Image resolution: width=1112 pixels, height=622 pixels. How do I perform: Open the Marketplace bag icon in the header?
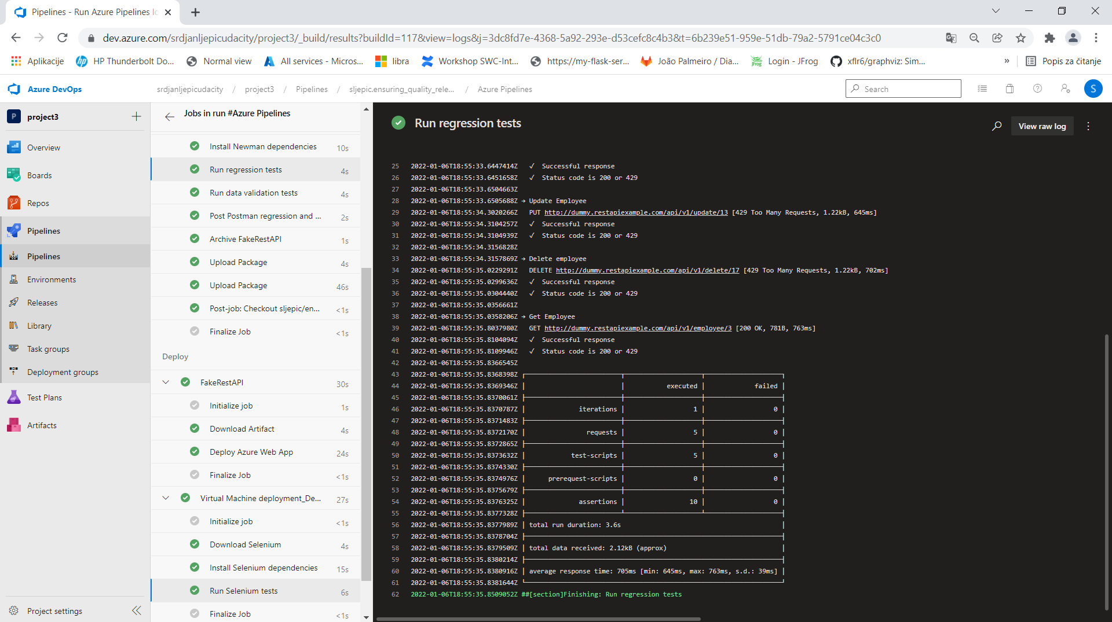point(1009,89)
